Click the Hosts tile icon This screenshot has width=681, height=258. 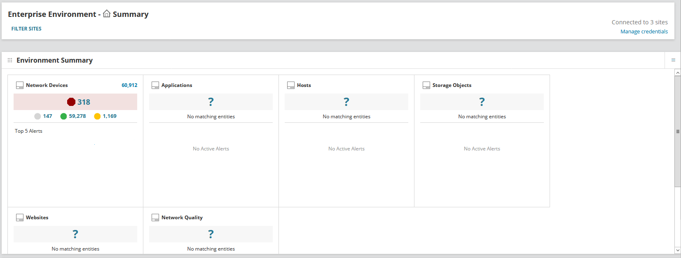click(291, 85)
